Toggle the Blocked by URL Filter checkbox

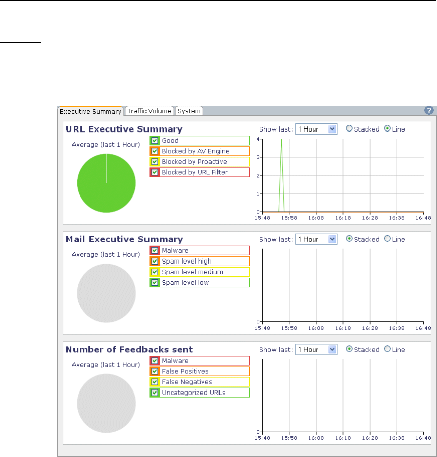[155, 172]
